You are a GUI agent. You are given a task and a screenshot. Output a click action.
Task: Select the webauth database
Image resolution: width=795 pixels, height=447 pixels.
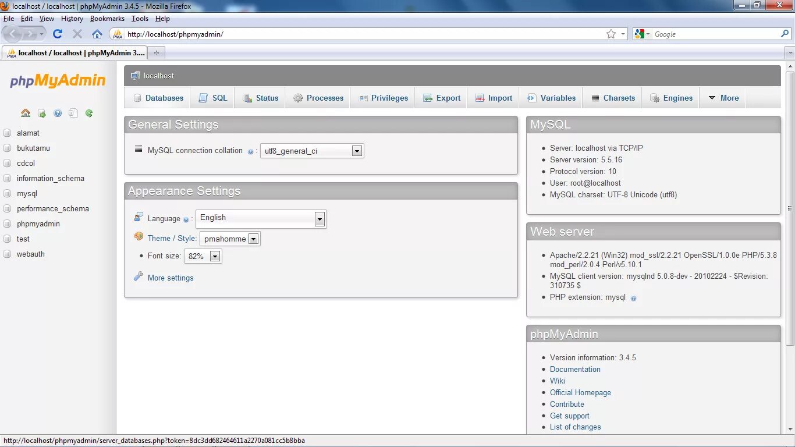[31, 254]
